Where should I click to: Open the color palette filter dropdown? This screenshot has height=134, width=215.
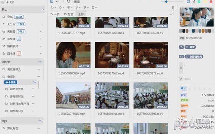(x=86, y=8)
